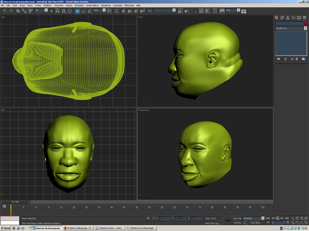Toggle Auto Key animation mode
This screenshot has height=231, width=309.
point(237,218)
